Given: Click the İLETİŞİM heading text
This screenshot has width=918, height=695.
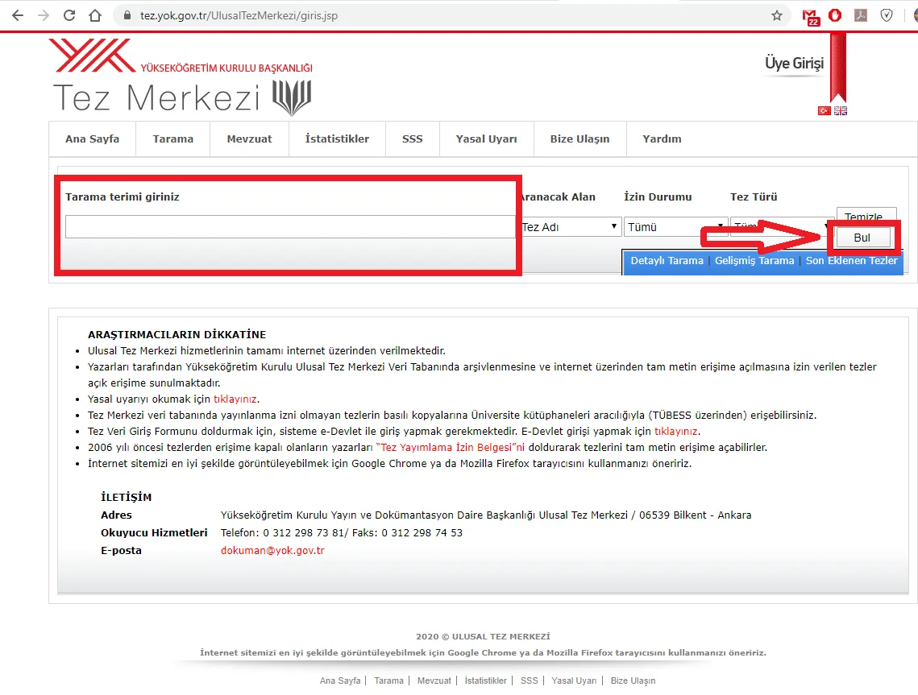Looking at the screenshot, I should (126, 497).
